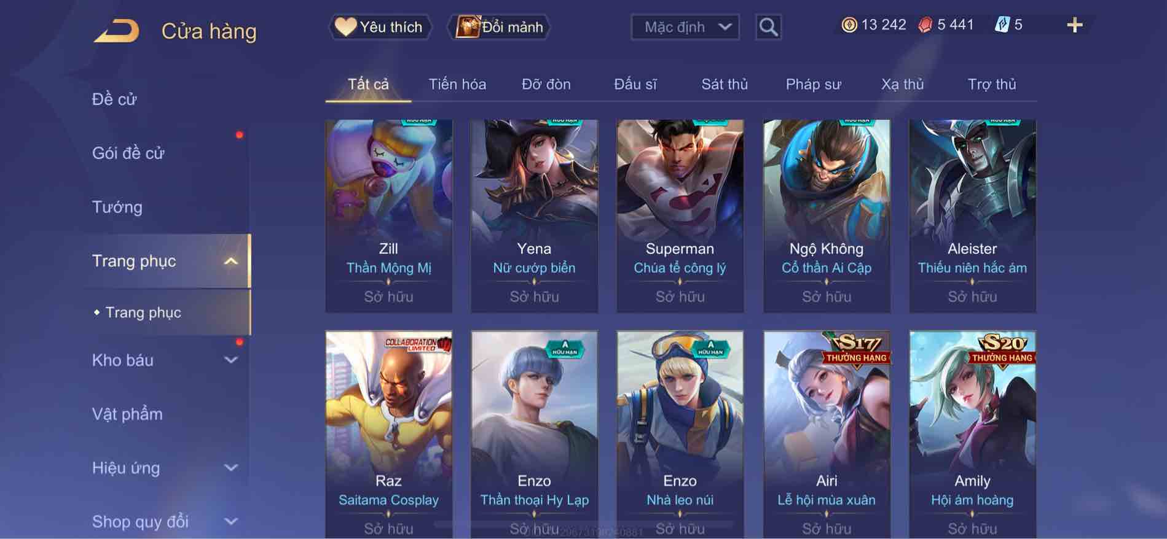Switch to the Sát thủ tab
This screenshot has width=1167, height=539.
725,84
